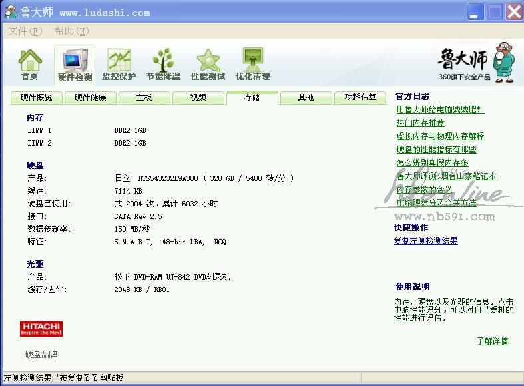
Task: Click the status bar clipboard message
Action: click(63, 377)
